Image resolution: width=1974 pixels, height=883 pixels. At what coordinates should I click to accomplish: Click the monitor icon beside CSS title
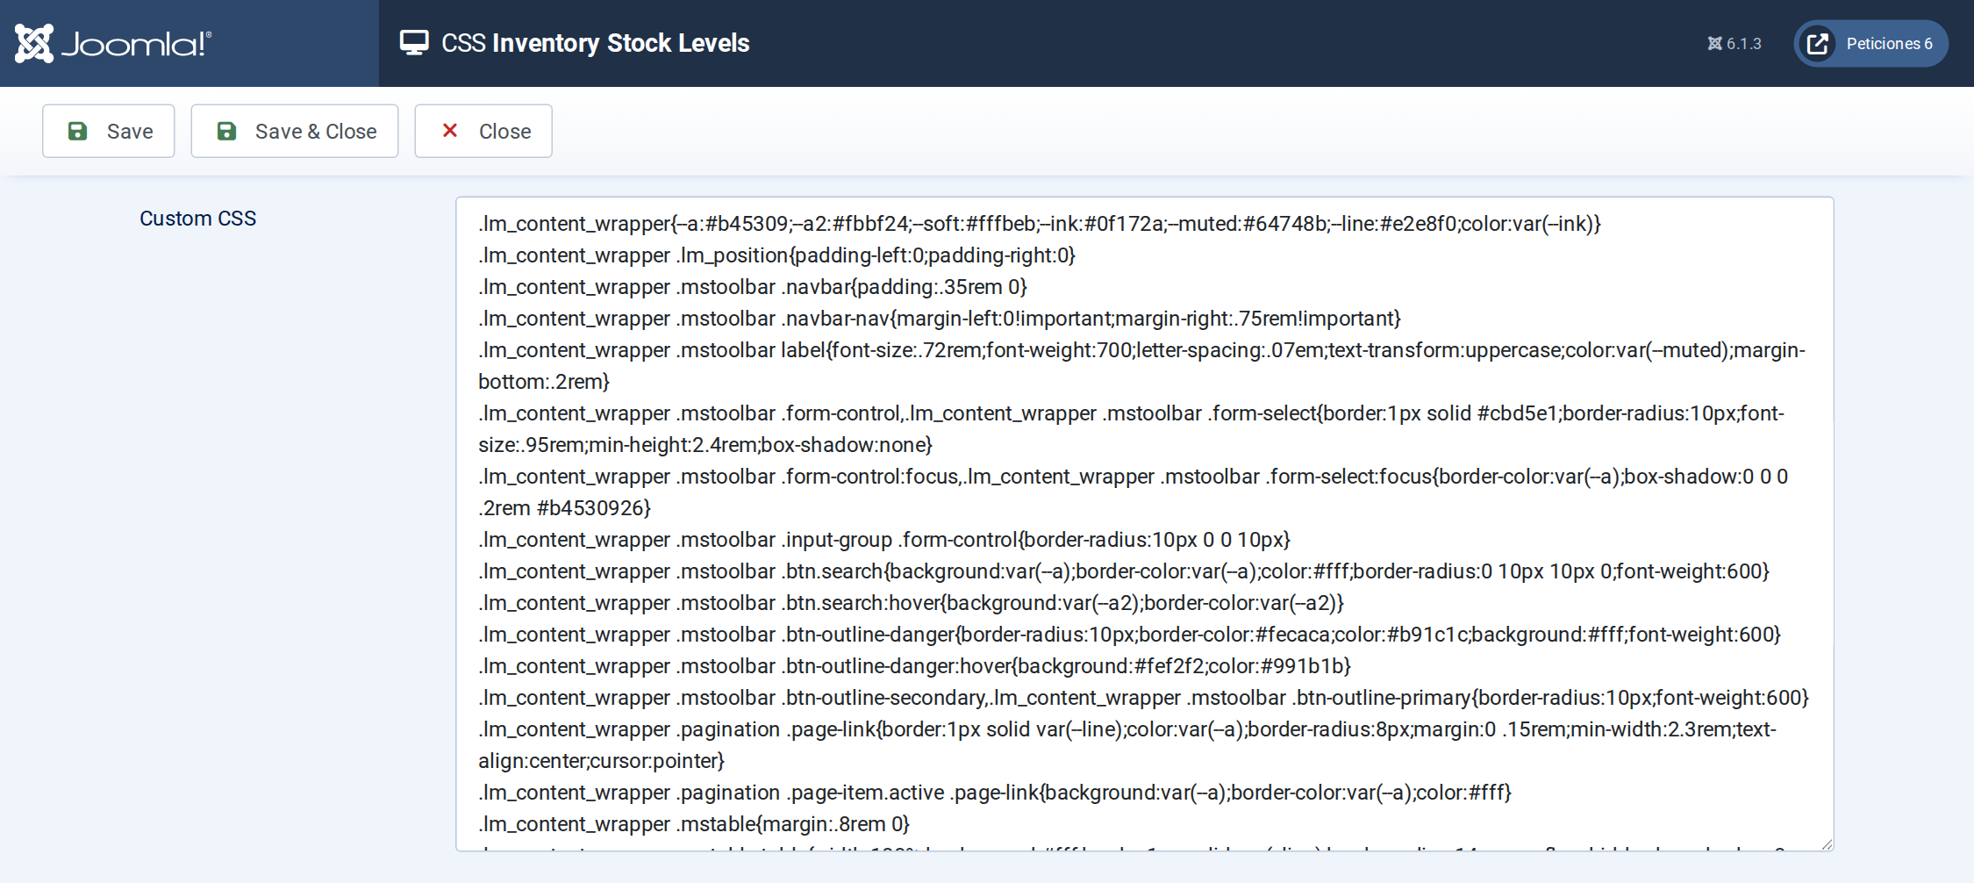point(414,43)
